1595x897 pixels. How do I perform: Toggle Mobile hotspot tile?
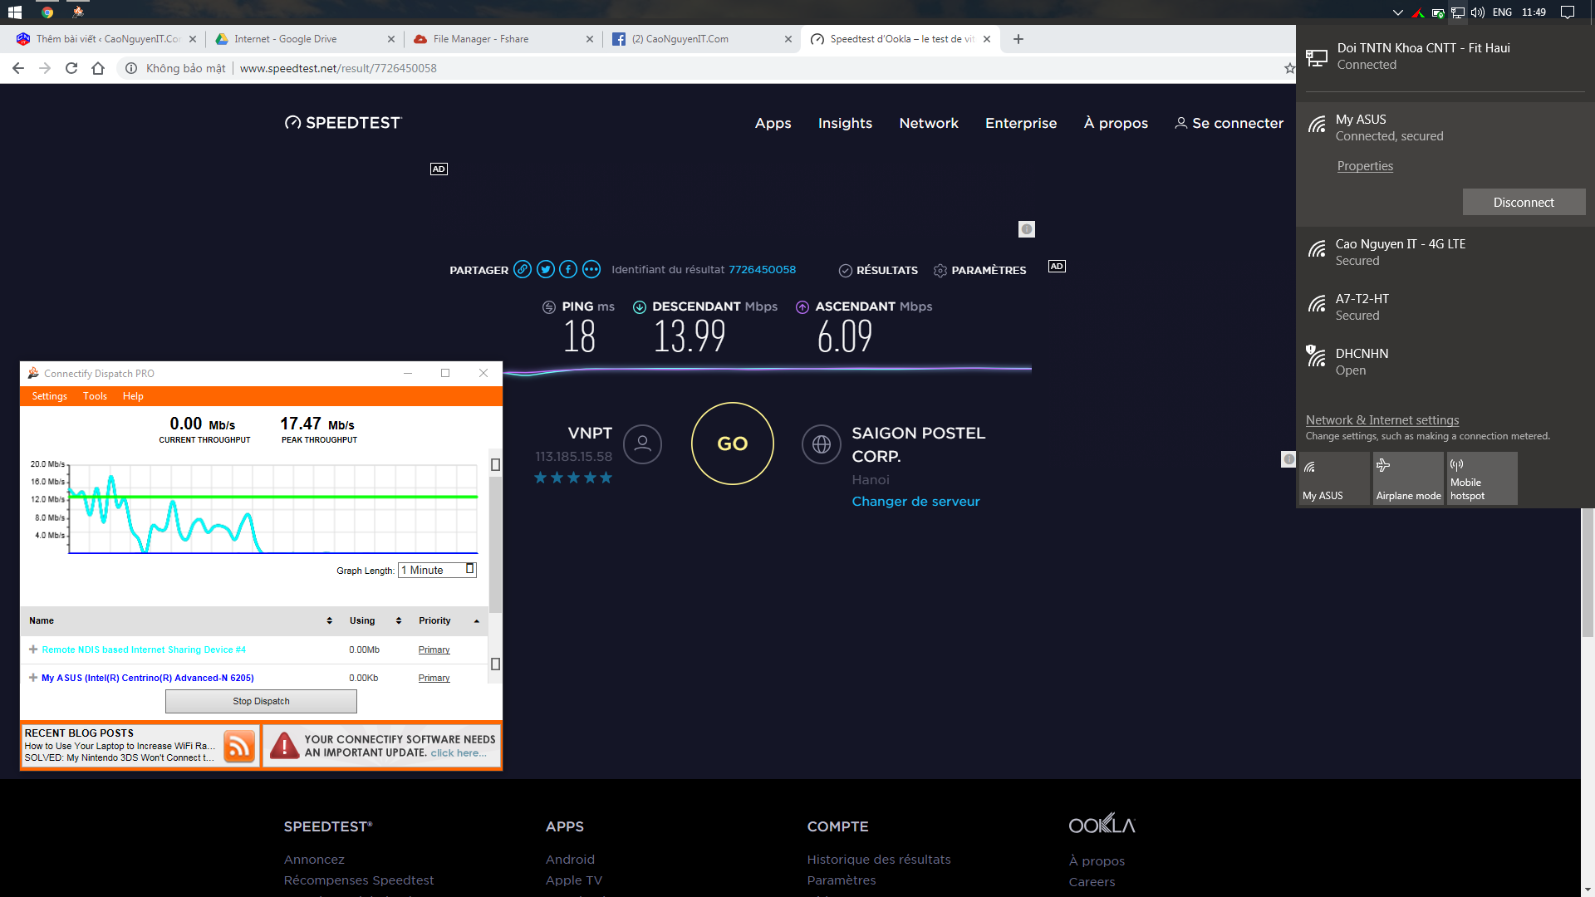click(x=1482, y=478)
